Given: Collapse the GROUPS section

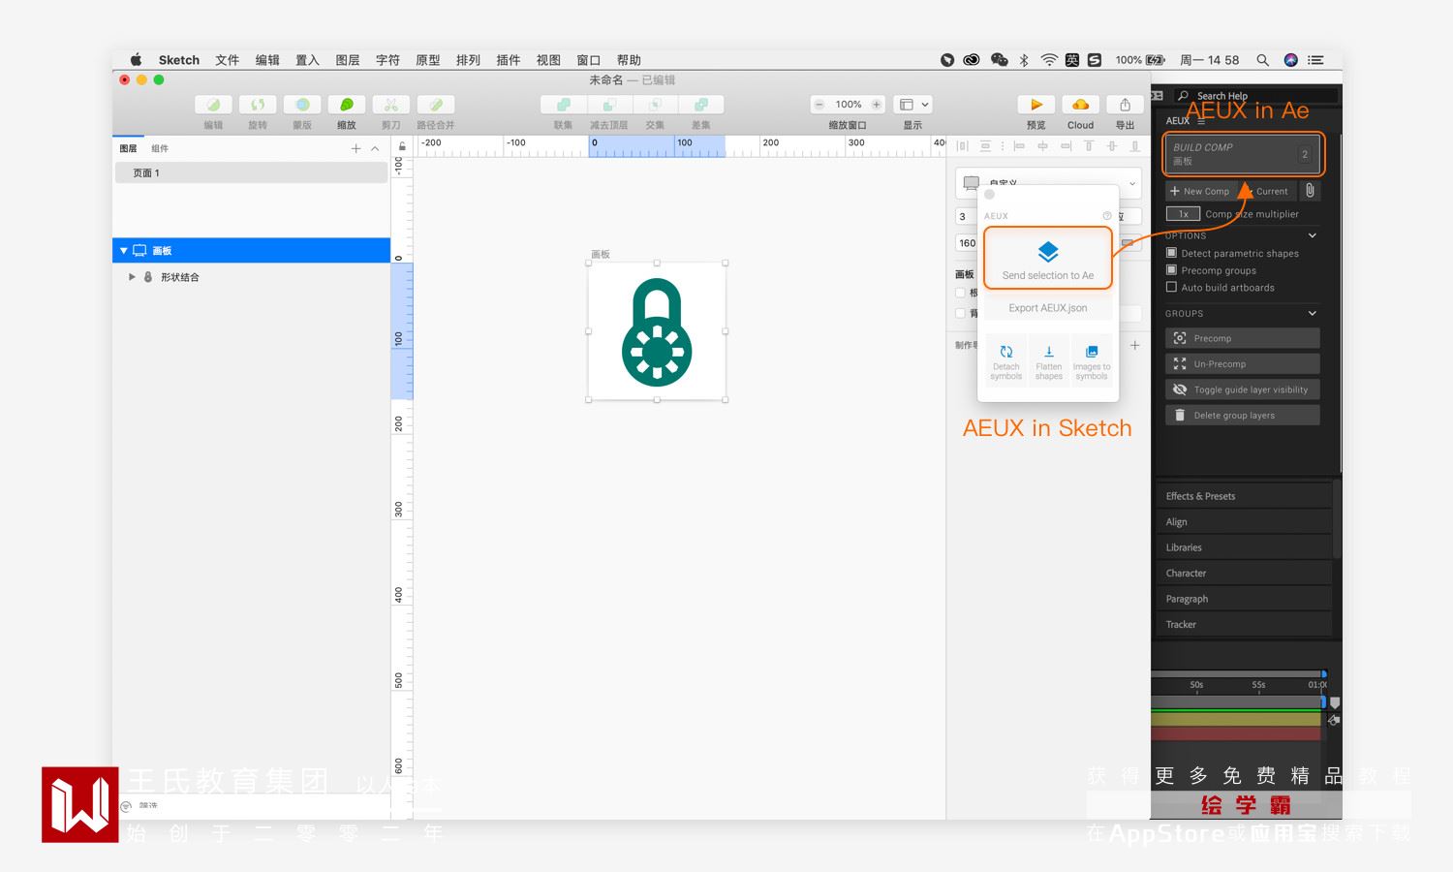Looking at the screenshot, I should tap(1313, 313).
